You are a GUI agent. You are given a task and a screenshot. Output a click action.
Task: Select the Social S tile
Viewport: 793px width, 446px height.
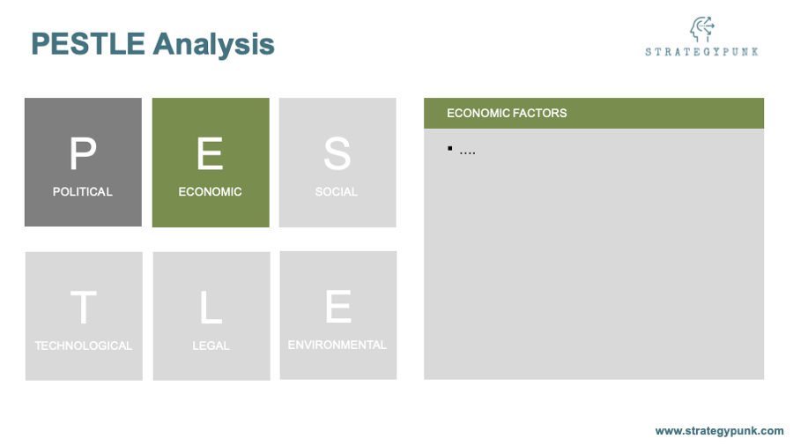337,162
